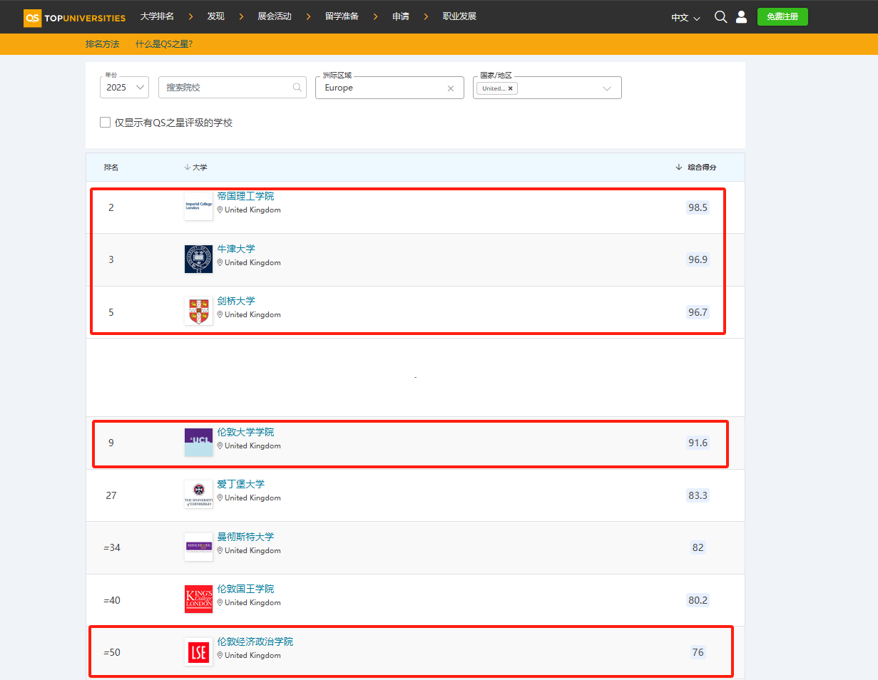Clear the Europe region with X icon
Image resolution: width=878 pixels, height=680 pixels.
[451, 88]
